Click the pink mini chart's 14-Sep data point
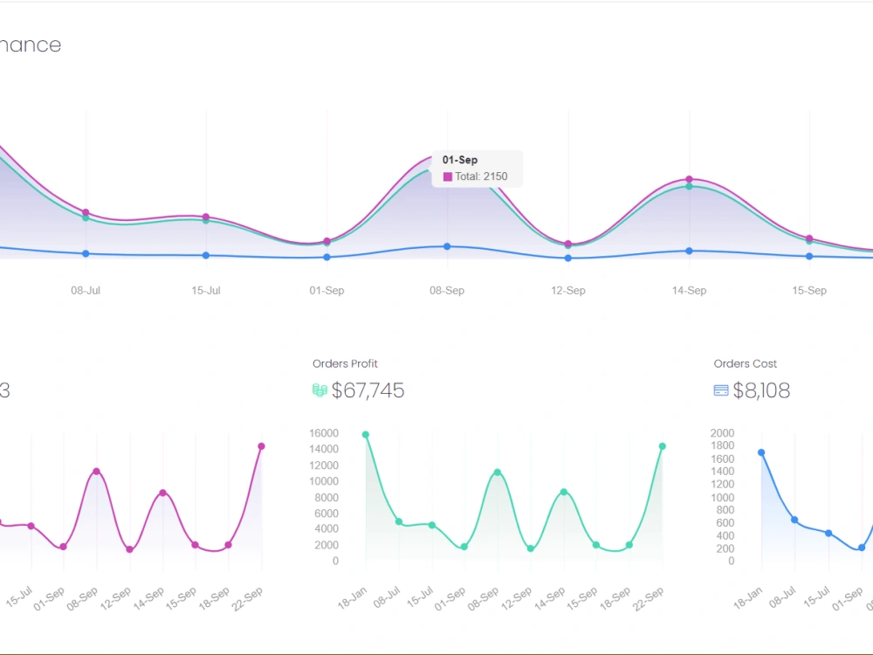Screen dimensions: 873x655 pyautogui.click(x=162, y=493)
